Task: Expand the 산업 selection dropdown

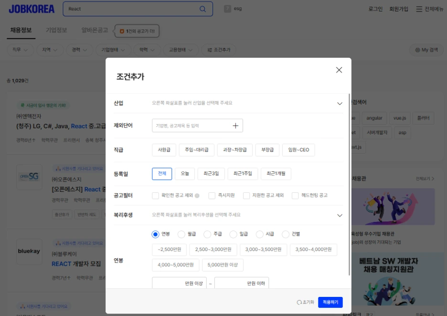Action: coord(340,104)
